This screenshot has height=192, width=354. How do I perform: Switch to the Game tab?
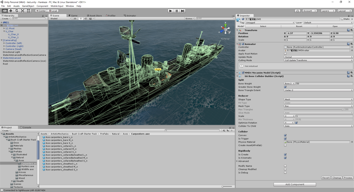click(x=73, y=16)
